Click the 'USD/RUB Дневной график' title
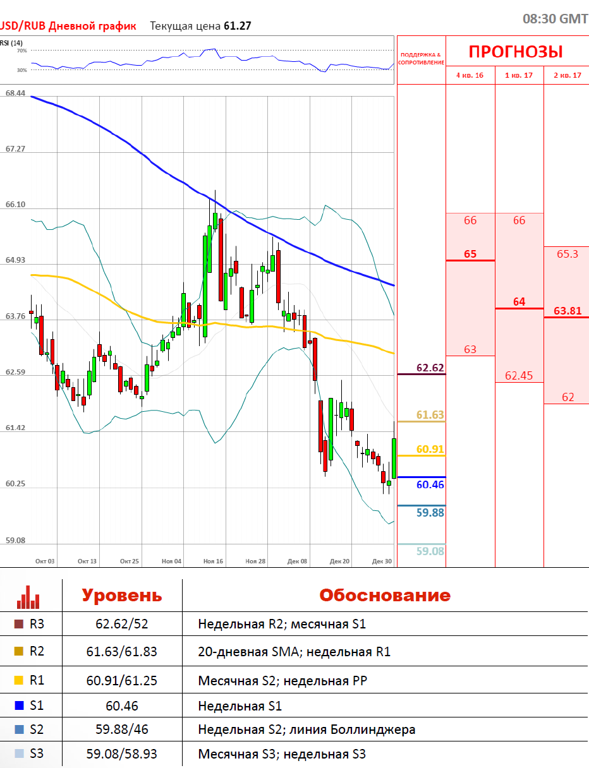Viewport: 589px width, 768px height. coord(67,26)
